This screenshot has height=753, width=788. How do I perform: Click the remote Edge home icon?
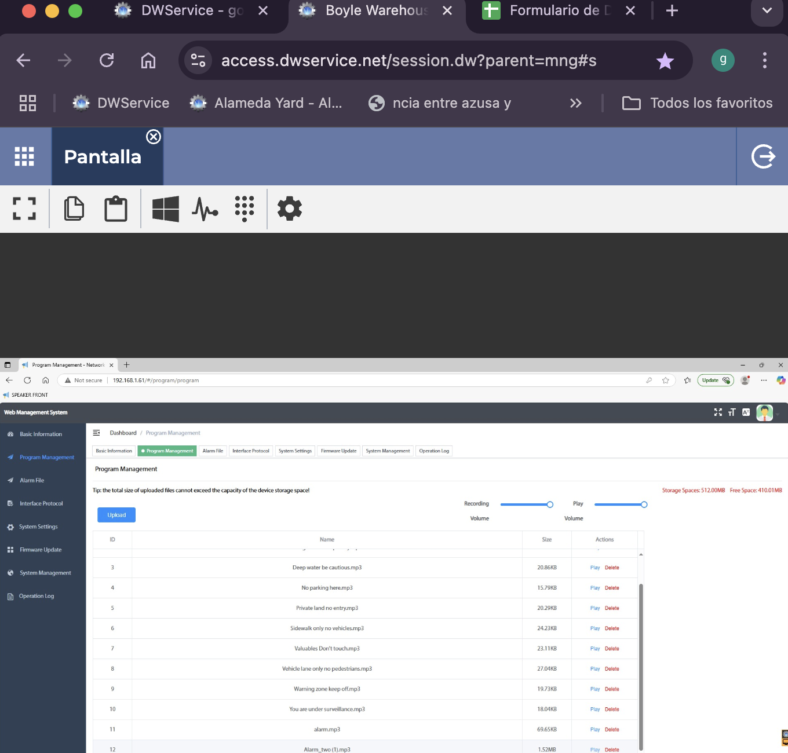[x=45, y=381]
